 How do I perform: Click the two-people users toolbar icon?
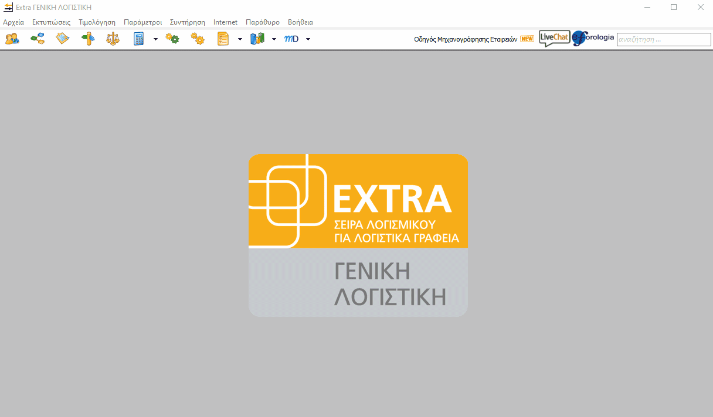[12, 39]
